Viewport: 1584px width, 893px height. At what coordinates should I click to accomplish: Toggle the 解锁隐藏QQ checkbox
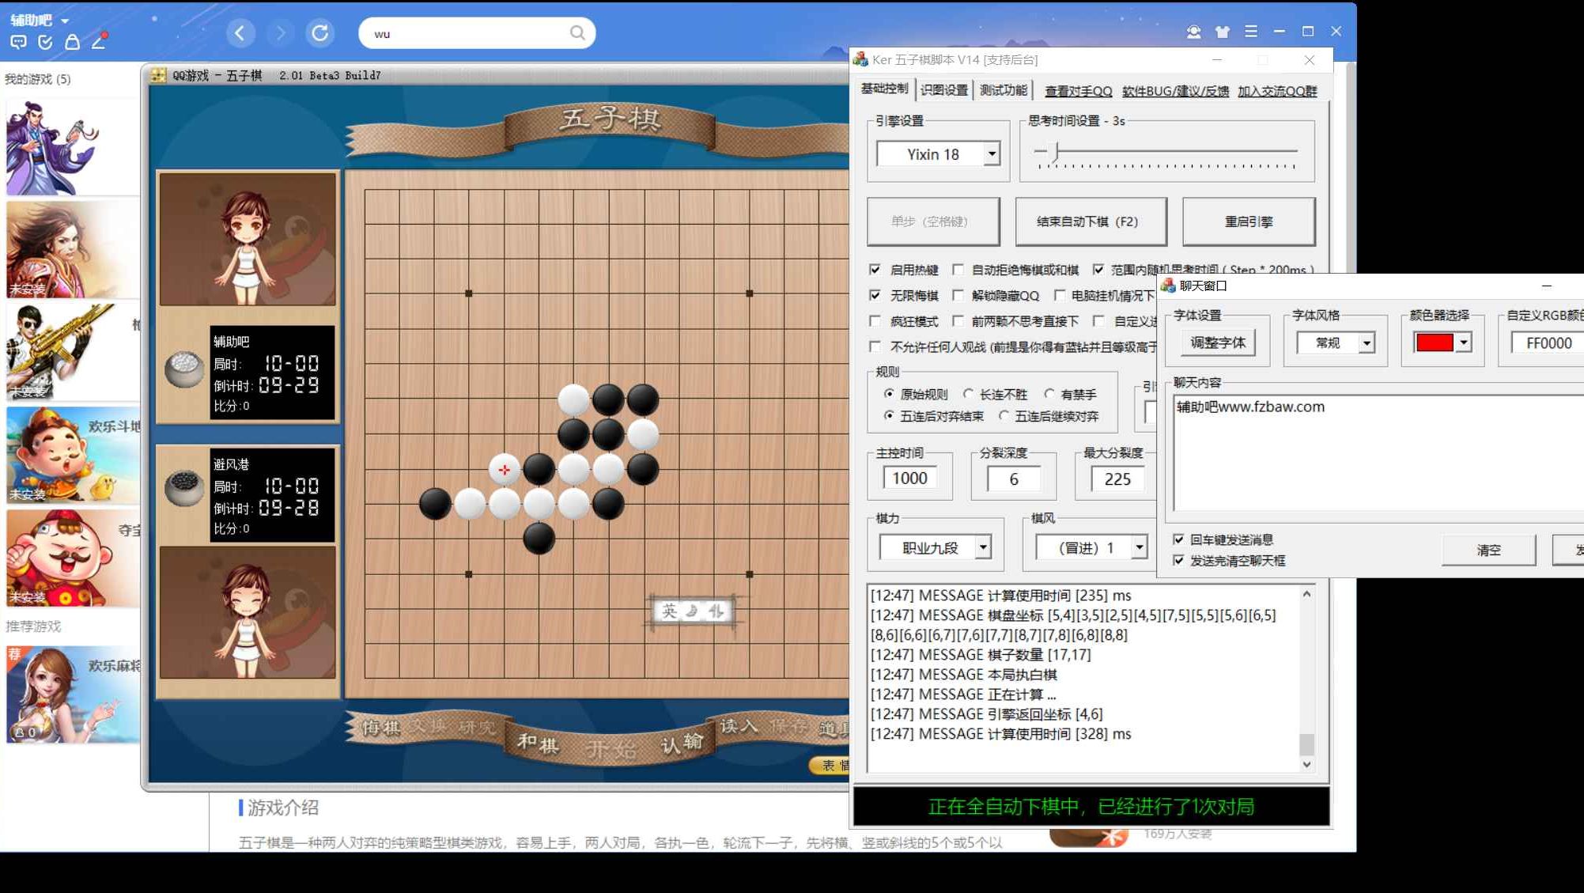click(958, 295)
